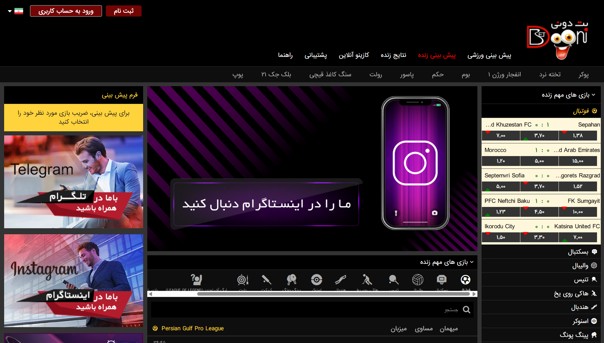The image size is (604, 343).
Task: Select FK Sumgayit odds ۱۰,۰۰
Action: pos(578,212)
